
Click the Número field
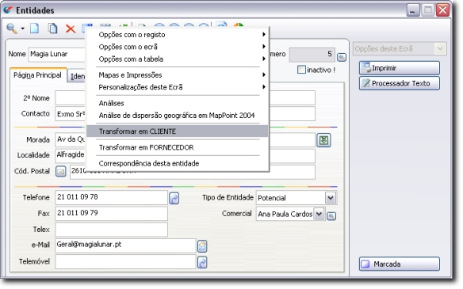[x=312, y=55]
